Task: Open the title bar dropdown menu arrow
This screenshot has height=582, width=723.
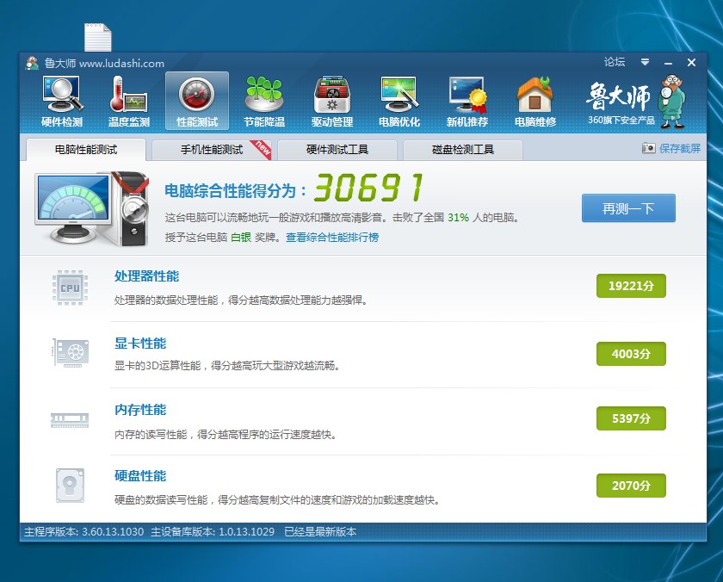Action: pyautogui.click(x=645, y=62)
